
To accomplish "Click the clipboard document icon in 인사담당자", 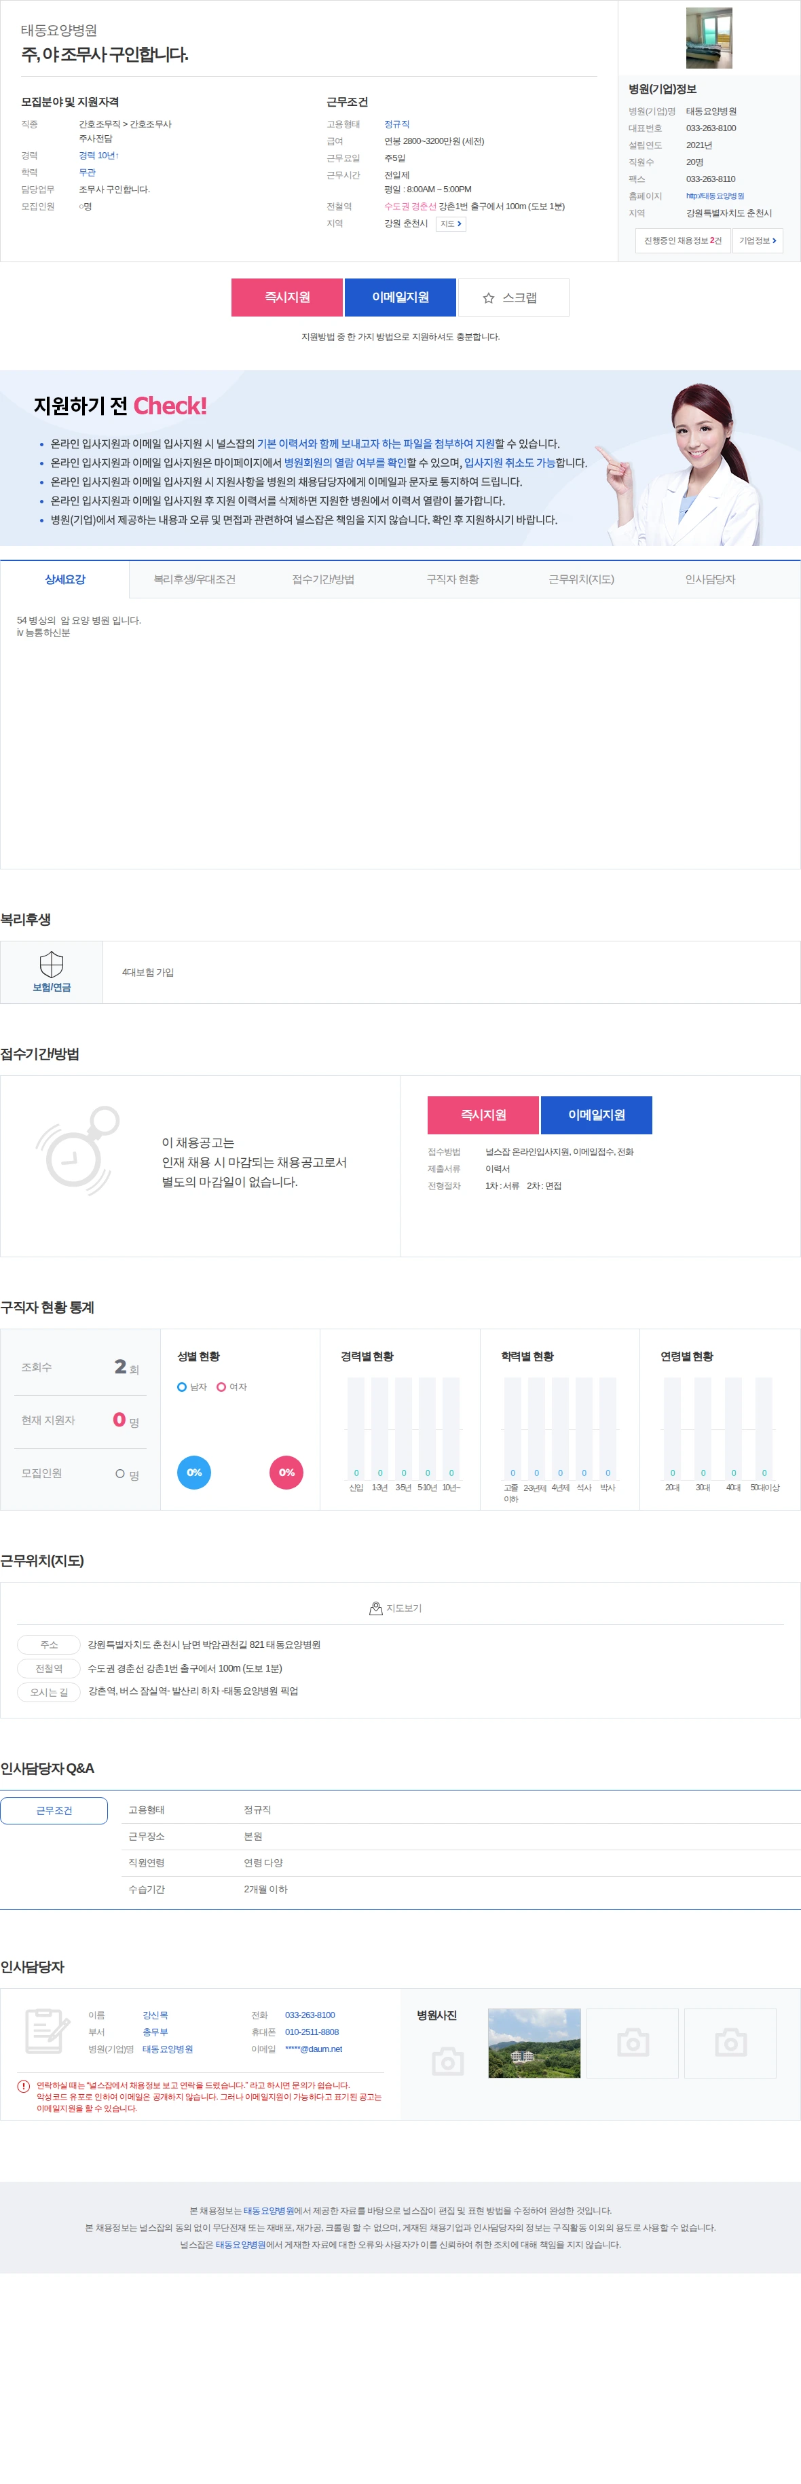I will [x=48, y=2031].
